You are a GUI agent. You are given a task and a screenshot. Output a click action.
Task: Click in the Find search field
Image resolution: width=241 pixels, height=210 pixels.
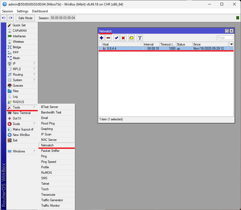click(225, 38)
